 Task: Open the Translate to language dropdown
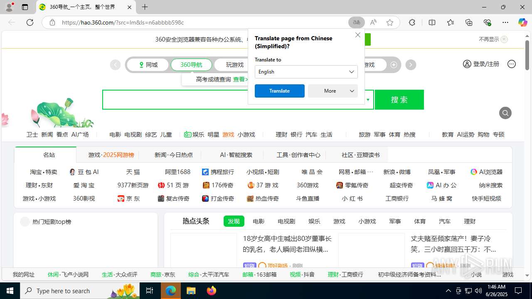point(306,72)
